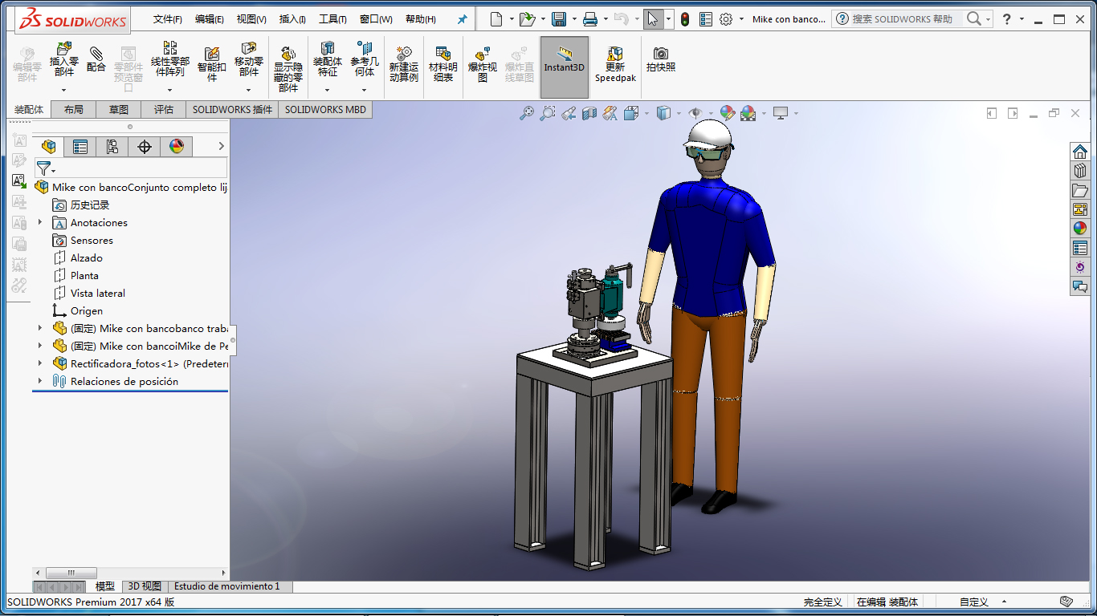Switch to the 3D 视图 bottom tab

point(145,586)
